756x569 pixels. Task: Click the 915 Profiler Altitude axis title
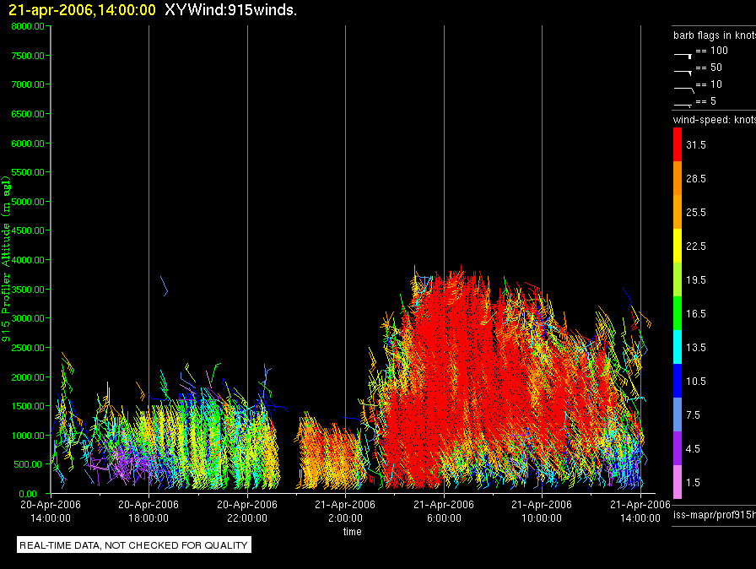pos(6,259)
